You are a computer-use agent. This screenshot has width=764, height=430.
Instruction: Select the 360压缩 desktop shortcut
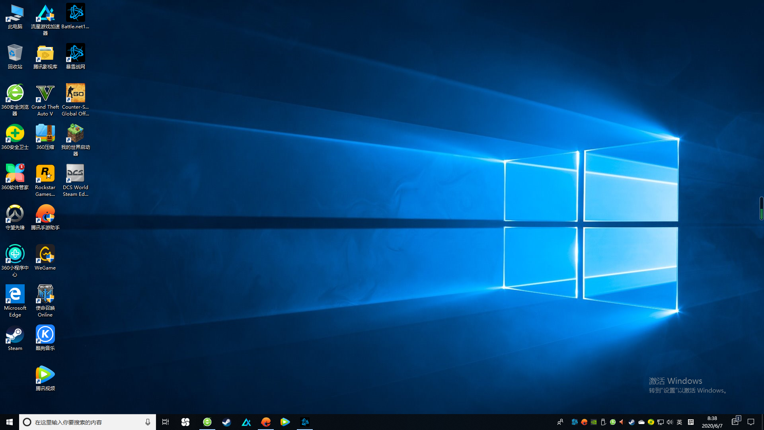coord(45,137)
